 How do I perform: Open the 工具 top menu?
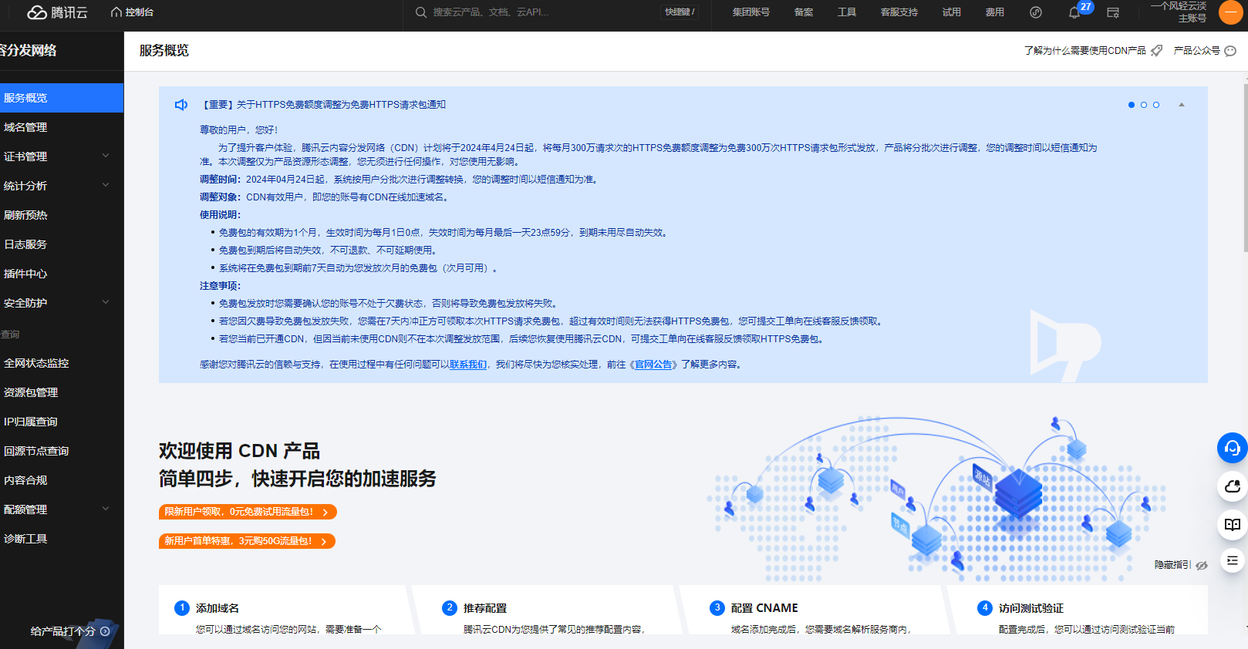[x=847, y=12]
